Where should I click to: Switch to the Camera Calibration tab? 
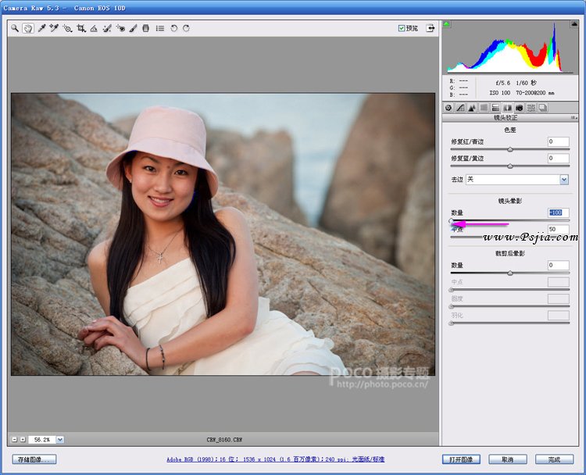(x=519, y=107)
